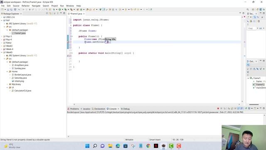Maximize the editor area icon

click(x=244, y=13)
